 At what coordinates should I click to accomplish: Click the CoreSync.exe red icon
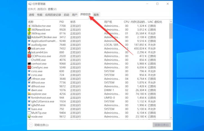[x=29, y=67]
